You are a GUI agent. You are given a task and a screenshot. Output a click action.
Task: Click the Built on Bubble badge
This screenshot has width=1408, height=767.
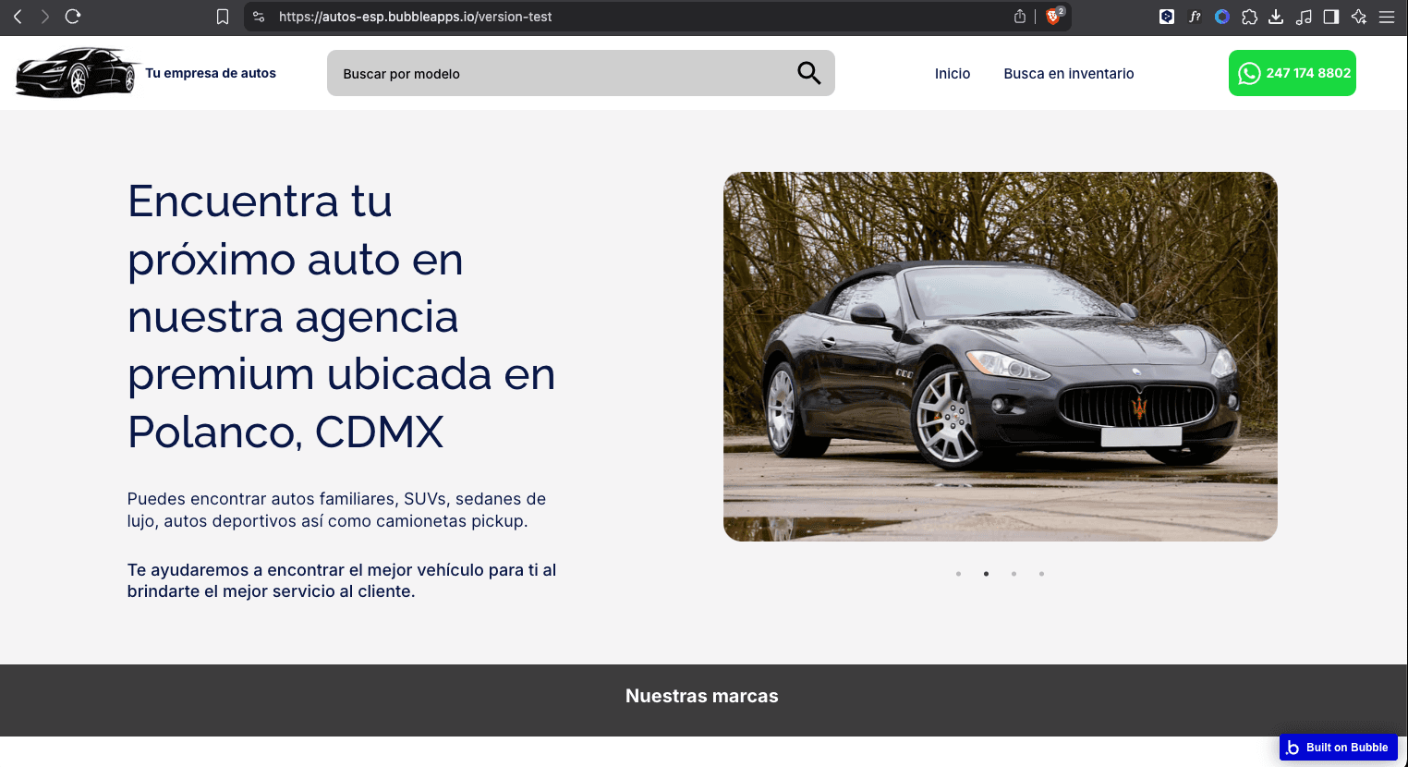pyautogui.click(x=1338, y=747)
